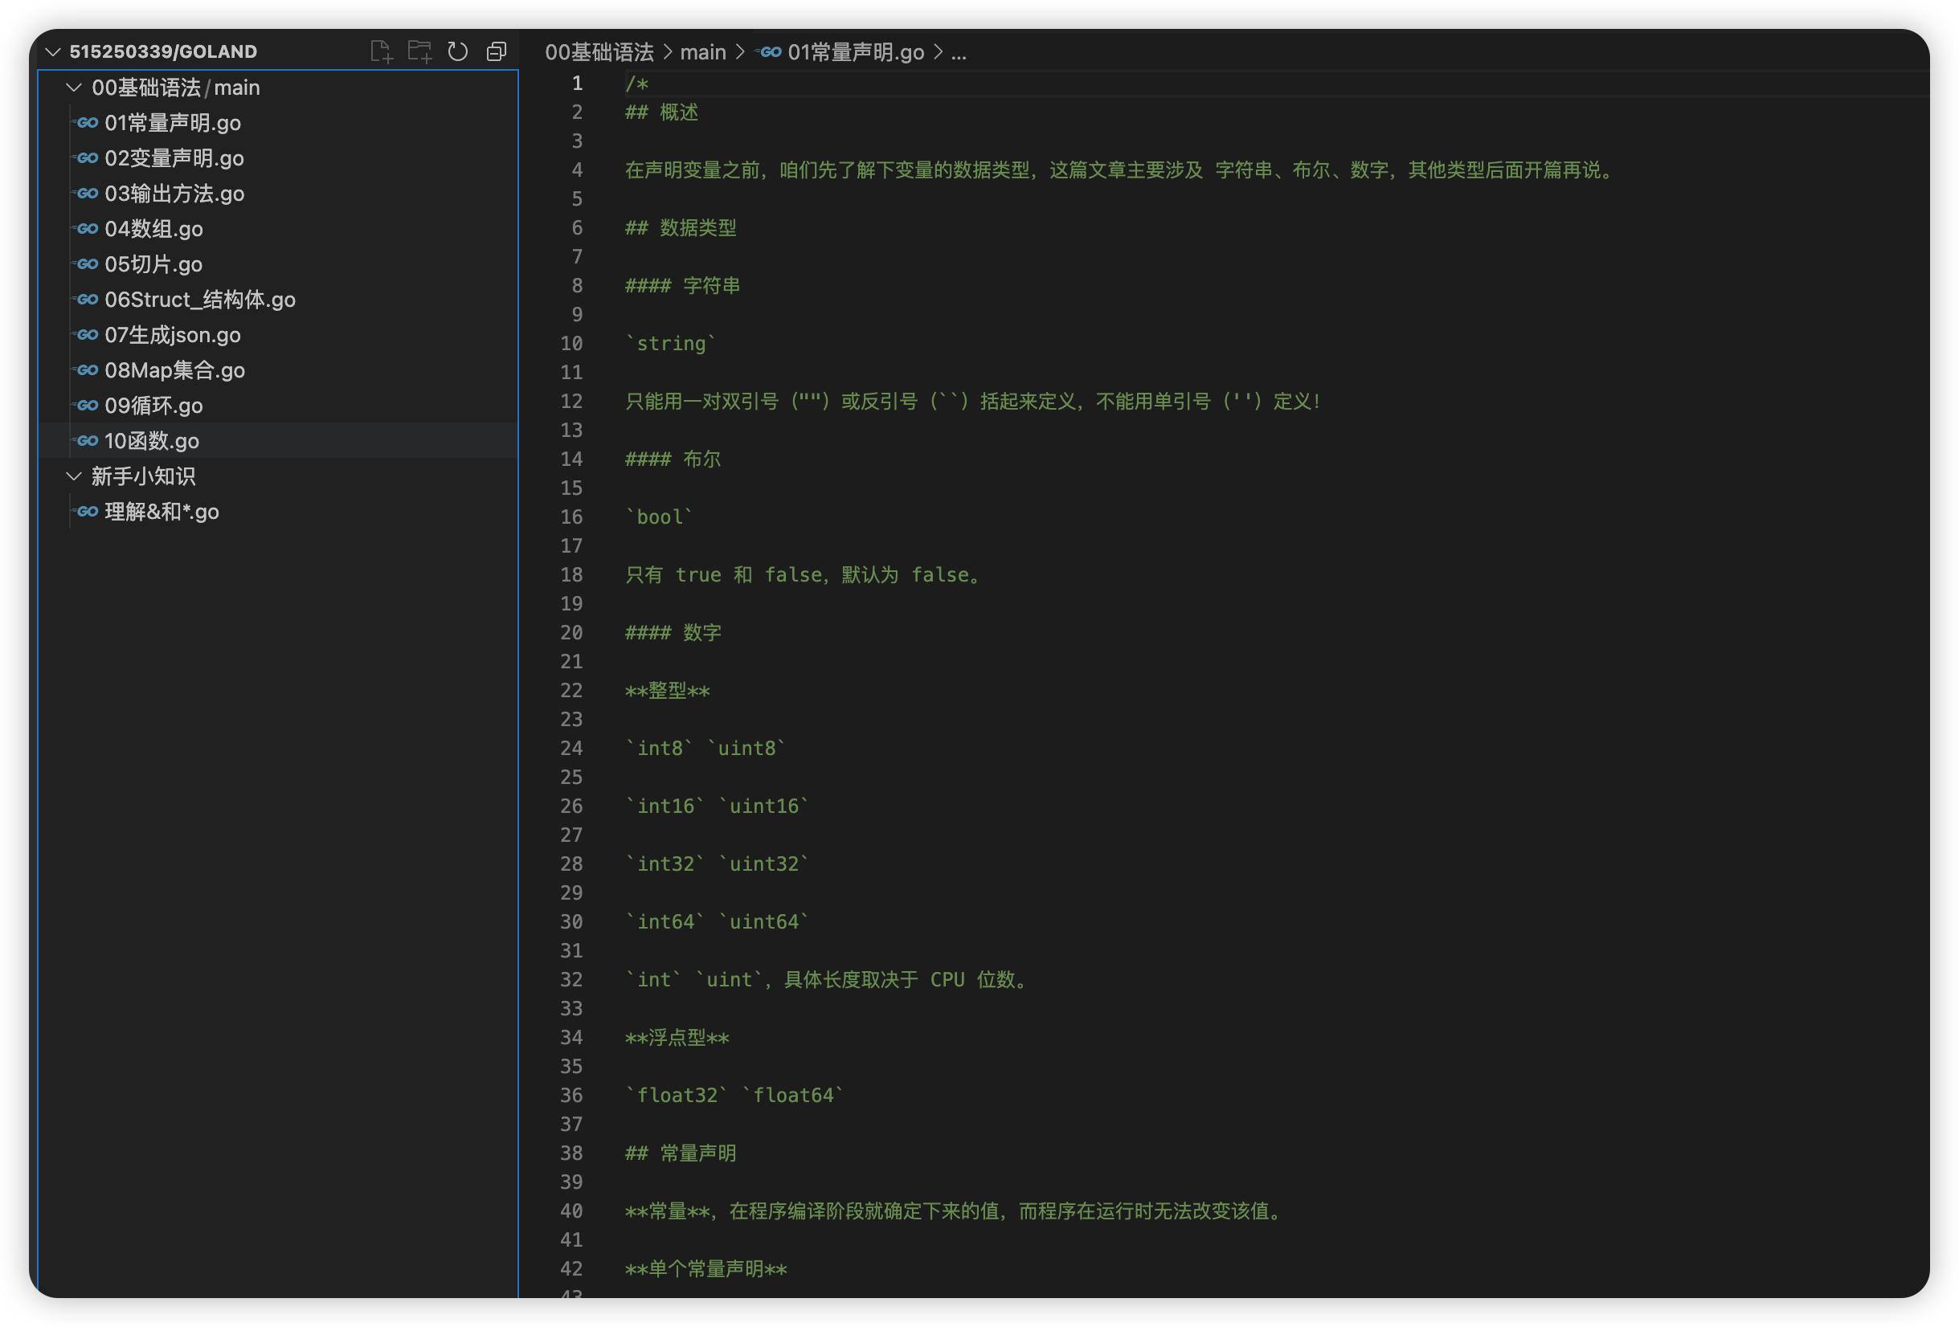The image size is (1959, 1327).
Task: Click Go icon in breadcrumb path
Action: pos(769,52)
